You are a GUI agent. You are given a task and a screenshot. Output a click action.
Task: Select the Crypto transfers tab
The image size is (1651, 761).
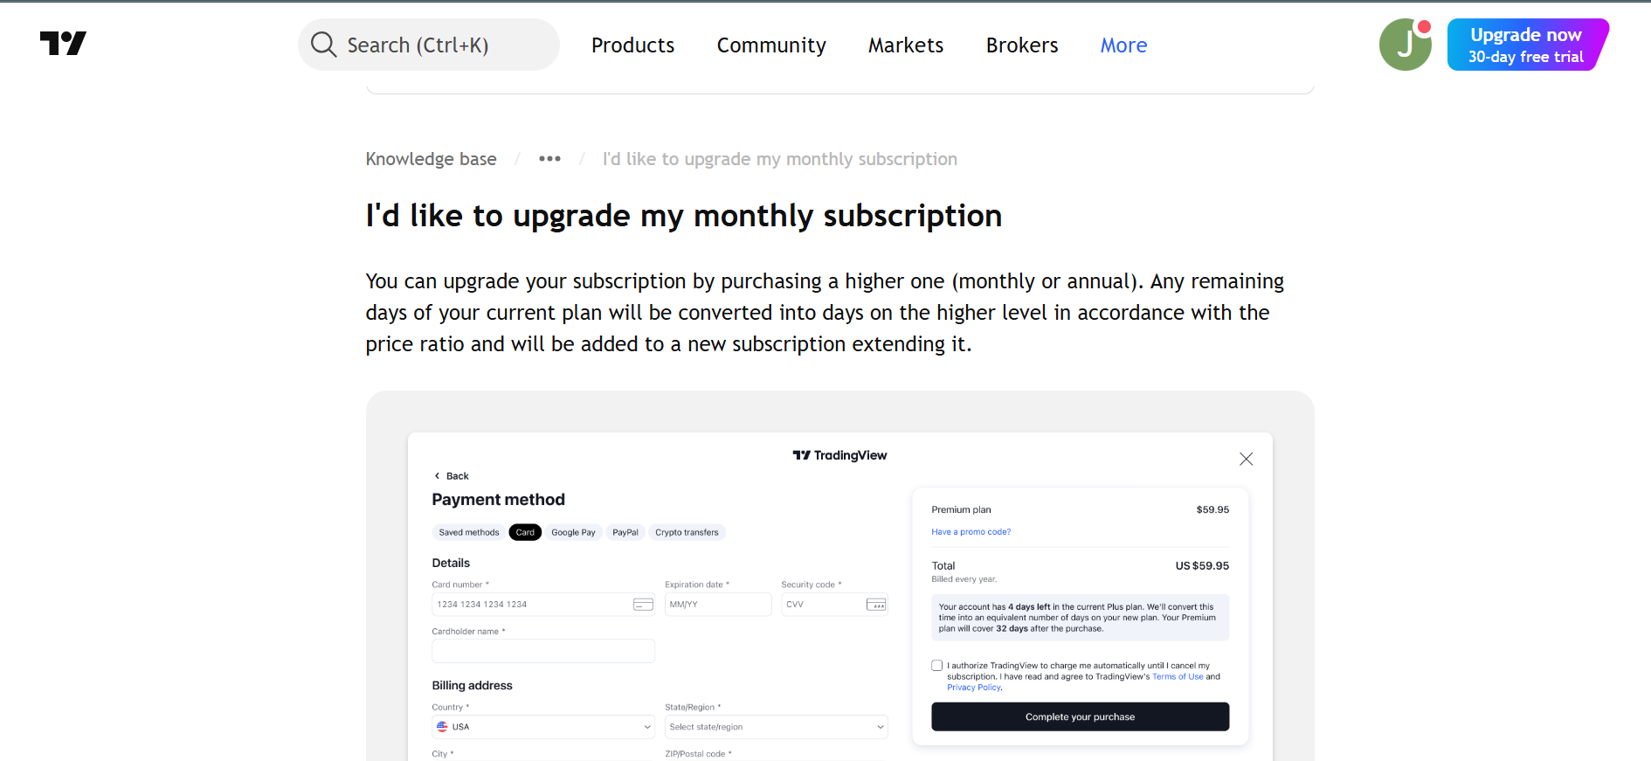tap(687, 532)
